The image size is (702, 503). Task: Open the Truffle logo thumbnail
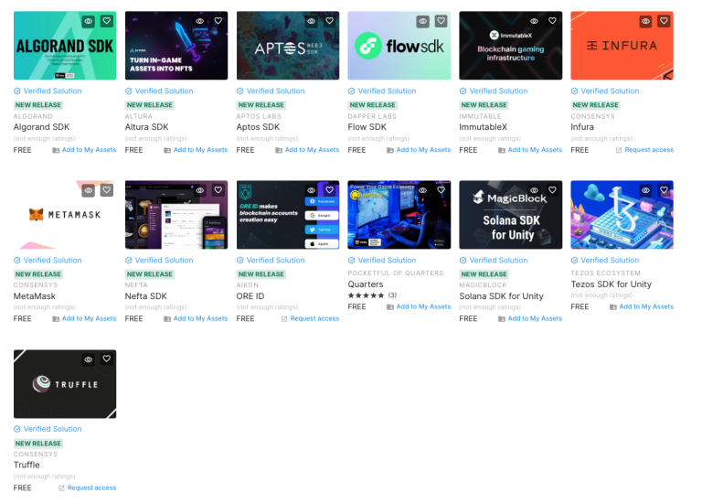coord(65,384)
